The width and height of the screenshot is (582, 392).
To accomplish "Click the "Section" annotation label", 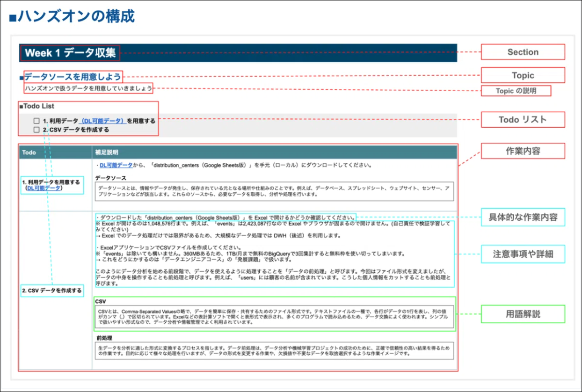I will pyautogui.click(x=523, y=52).
